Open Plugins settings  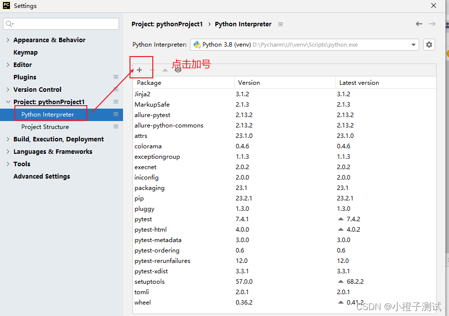pyautogui.click(x=25, y=77)
